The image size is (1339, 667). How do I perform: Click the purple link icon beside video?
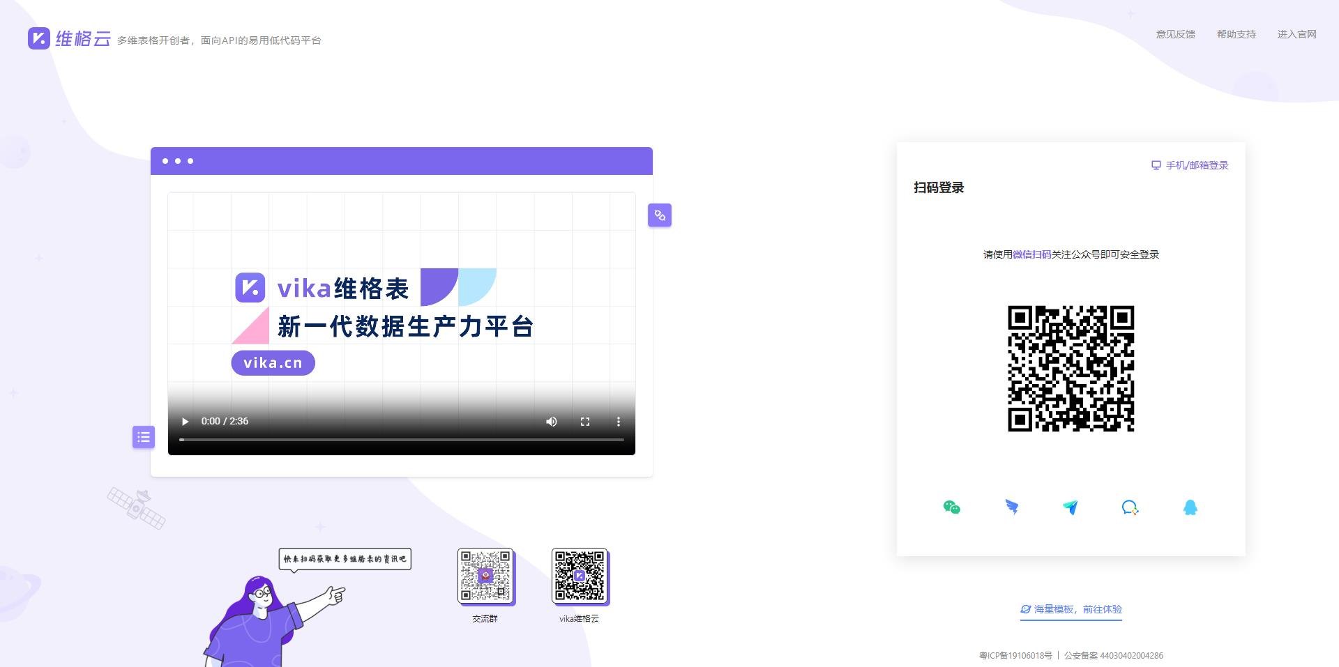point(660,215)
